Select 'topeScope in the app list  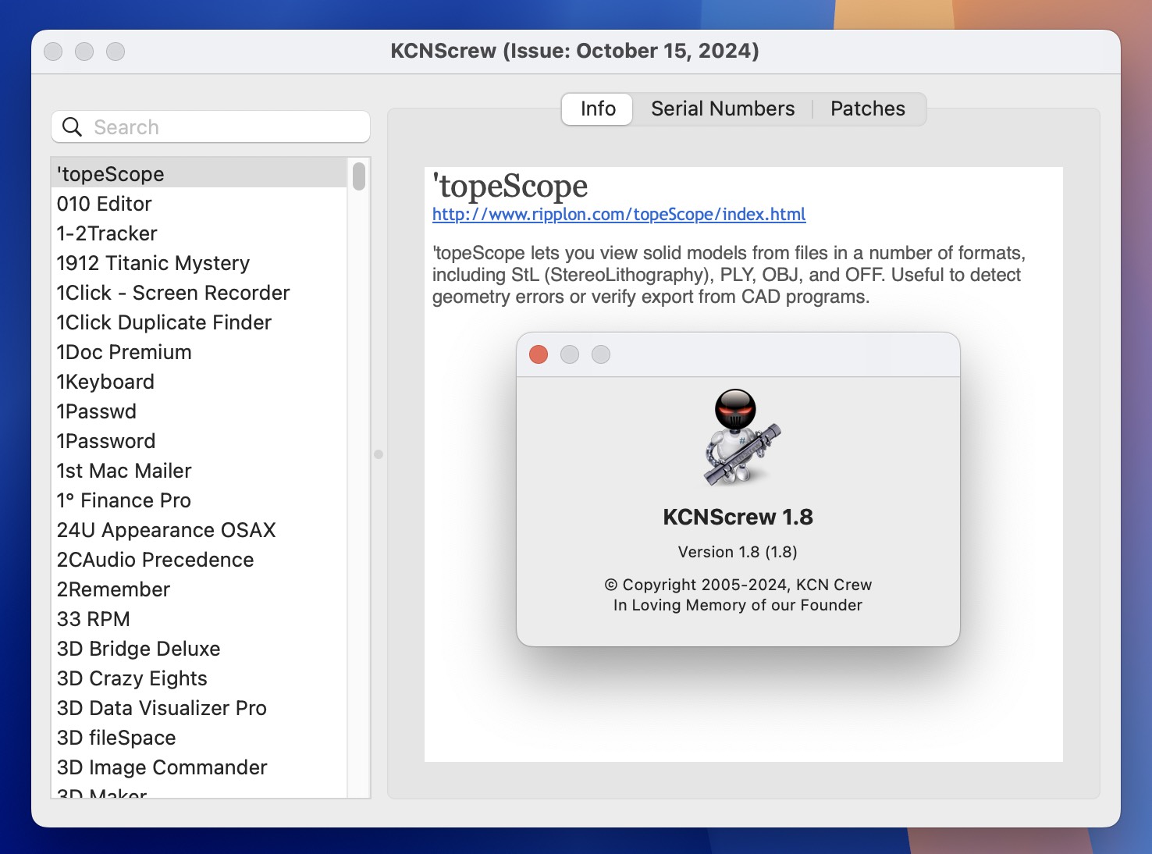pos(199,173)
